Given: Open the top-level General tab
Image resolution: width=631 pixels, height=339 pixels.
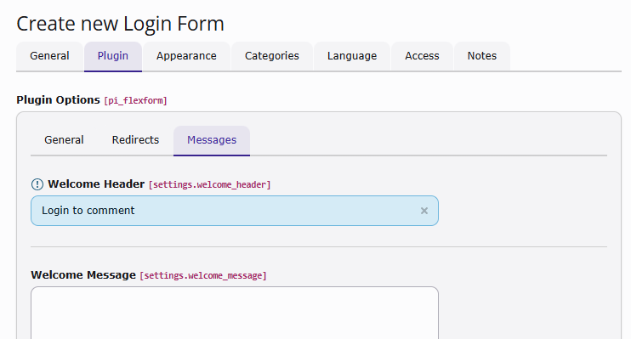Looking at the screenshot, I should [x=49, y=56].
